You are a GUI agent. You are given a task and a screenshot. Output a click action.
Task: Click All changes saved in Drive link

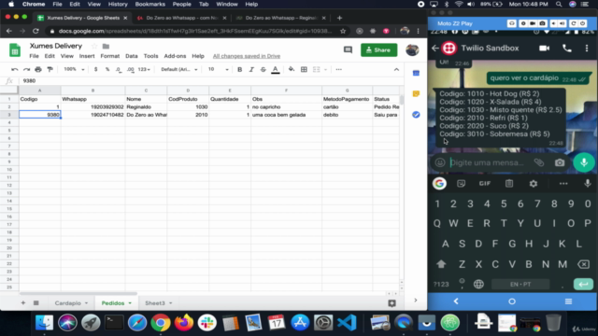pyautogui.click(x=247, y=56)
